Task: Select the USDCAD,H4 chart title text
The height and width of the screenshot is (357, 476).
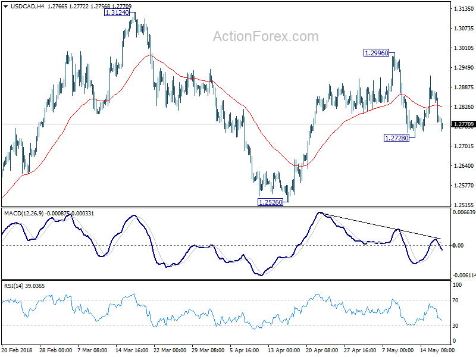Action: point(27,6)
